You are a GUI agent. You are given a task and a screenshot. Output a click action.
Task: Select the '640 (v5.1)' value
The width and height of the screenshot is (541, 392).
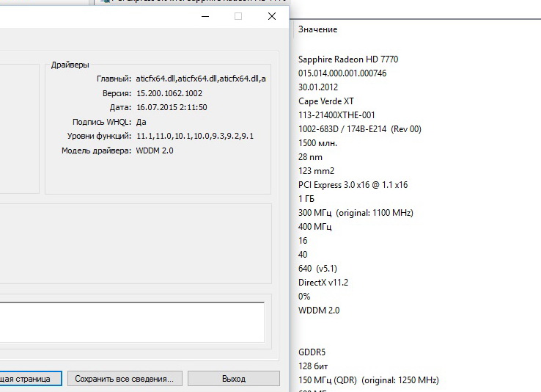pos(317,269)
